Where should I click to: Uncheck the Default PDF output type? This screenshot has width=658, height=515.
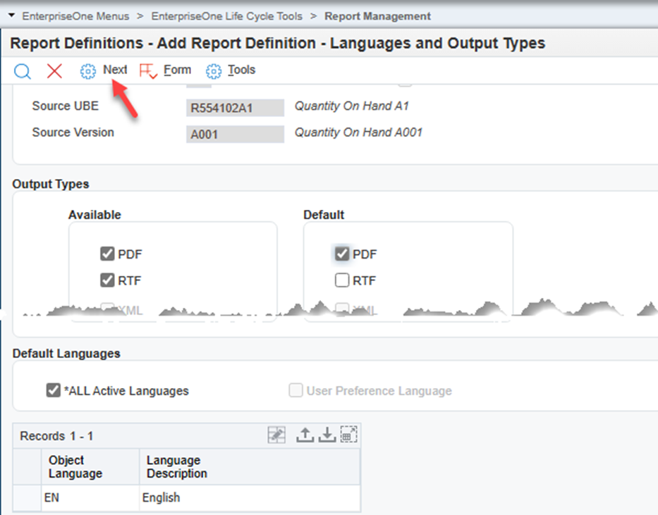pyautogui.click(x=342, y=254)
